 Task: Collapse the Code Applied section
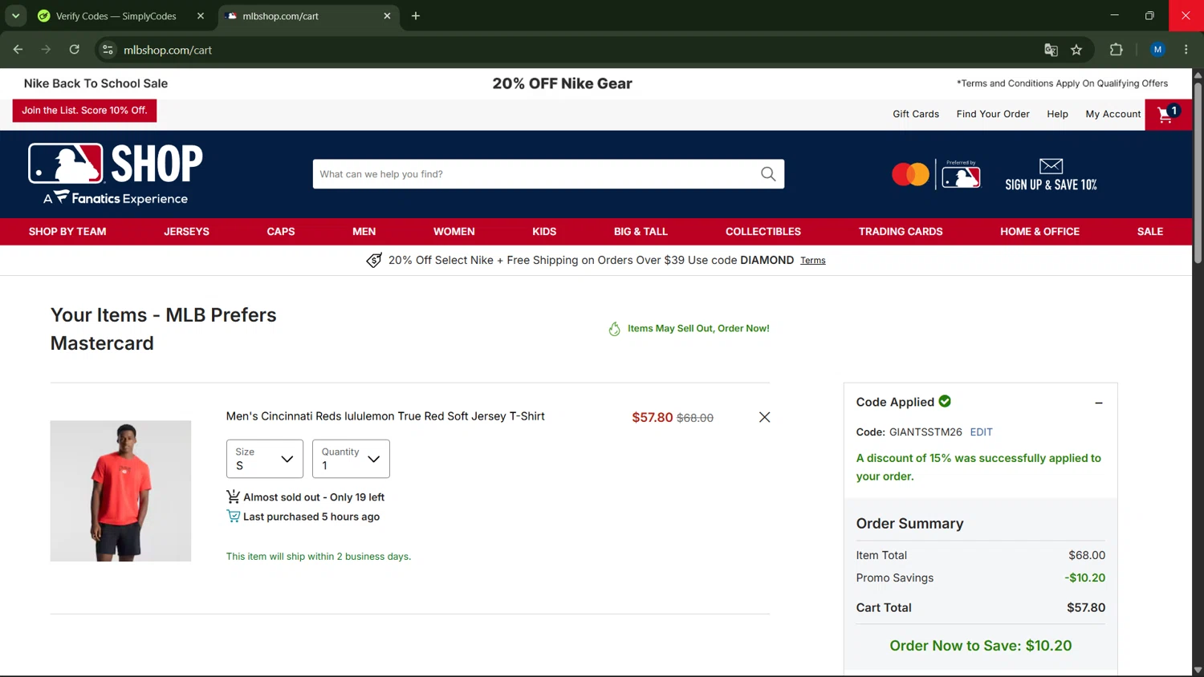pyautogui.click(x=1099, y=403)
